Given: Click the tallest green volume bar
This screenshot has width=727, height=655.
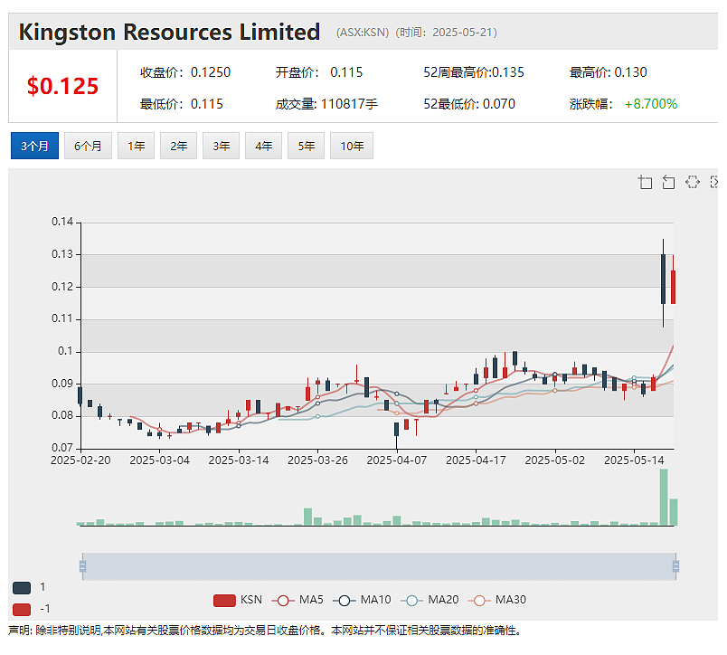Looking at the screenshot, I should coord(664,498).
